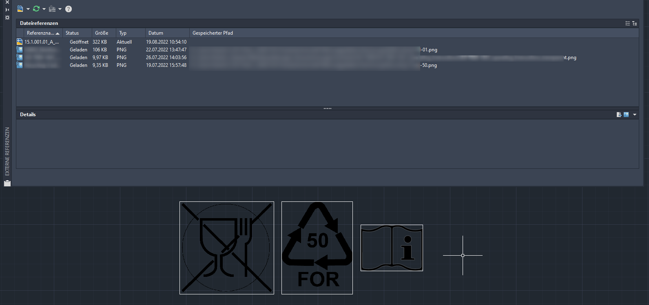Click date 19.07.2022 15:57:48
This screenshot has height=305, width=649.
click(166, 65)
